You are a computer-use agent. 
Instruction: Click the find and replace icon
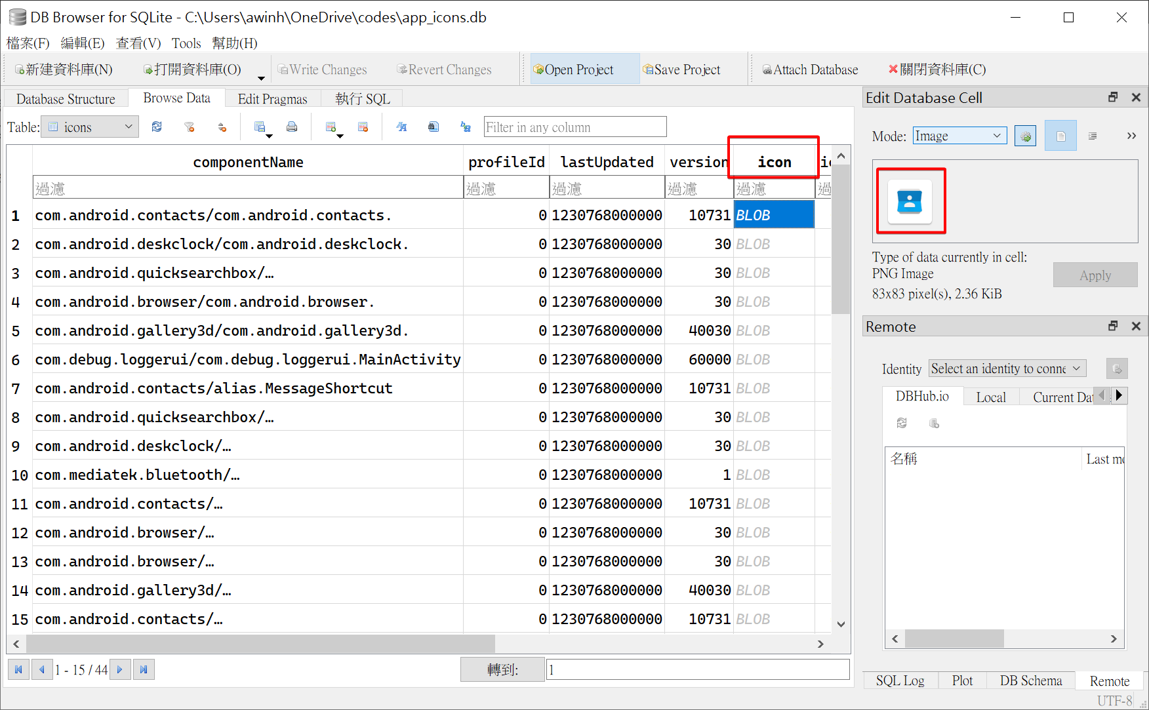466,127
